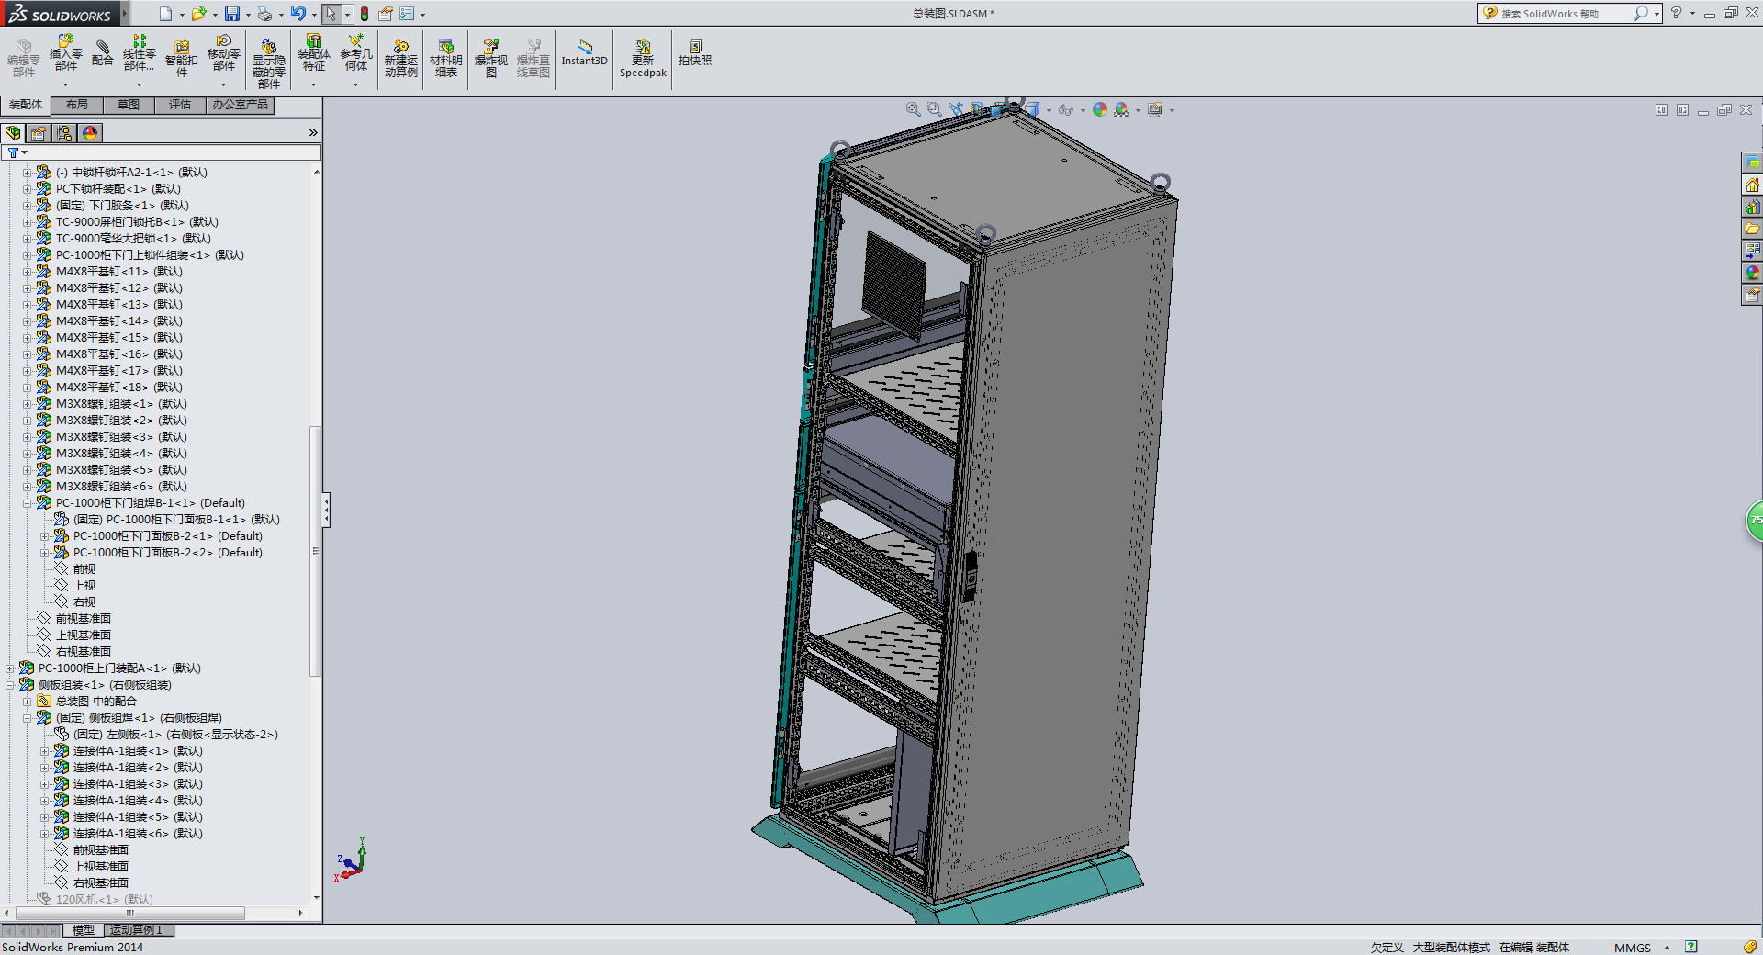Click the Save disk icon
Screen dimensions: 1763x955
point(232,14)
